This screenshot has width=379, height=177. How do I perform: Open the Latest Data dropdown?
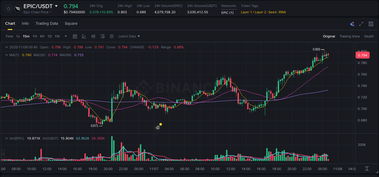click(x=129, y=36)
